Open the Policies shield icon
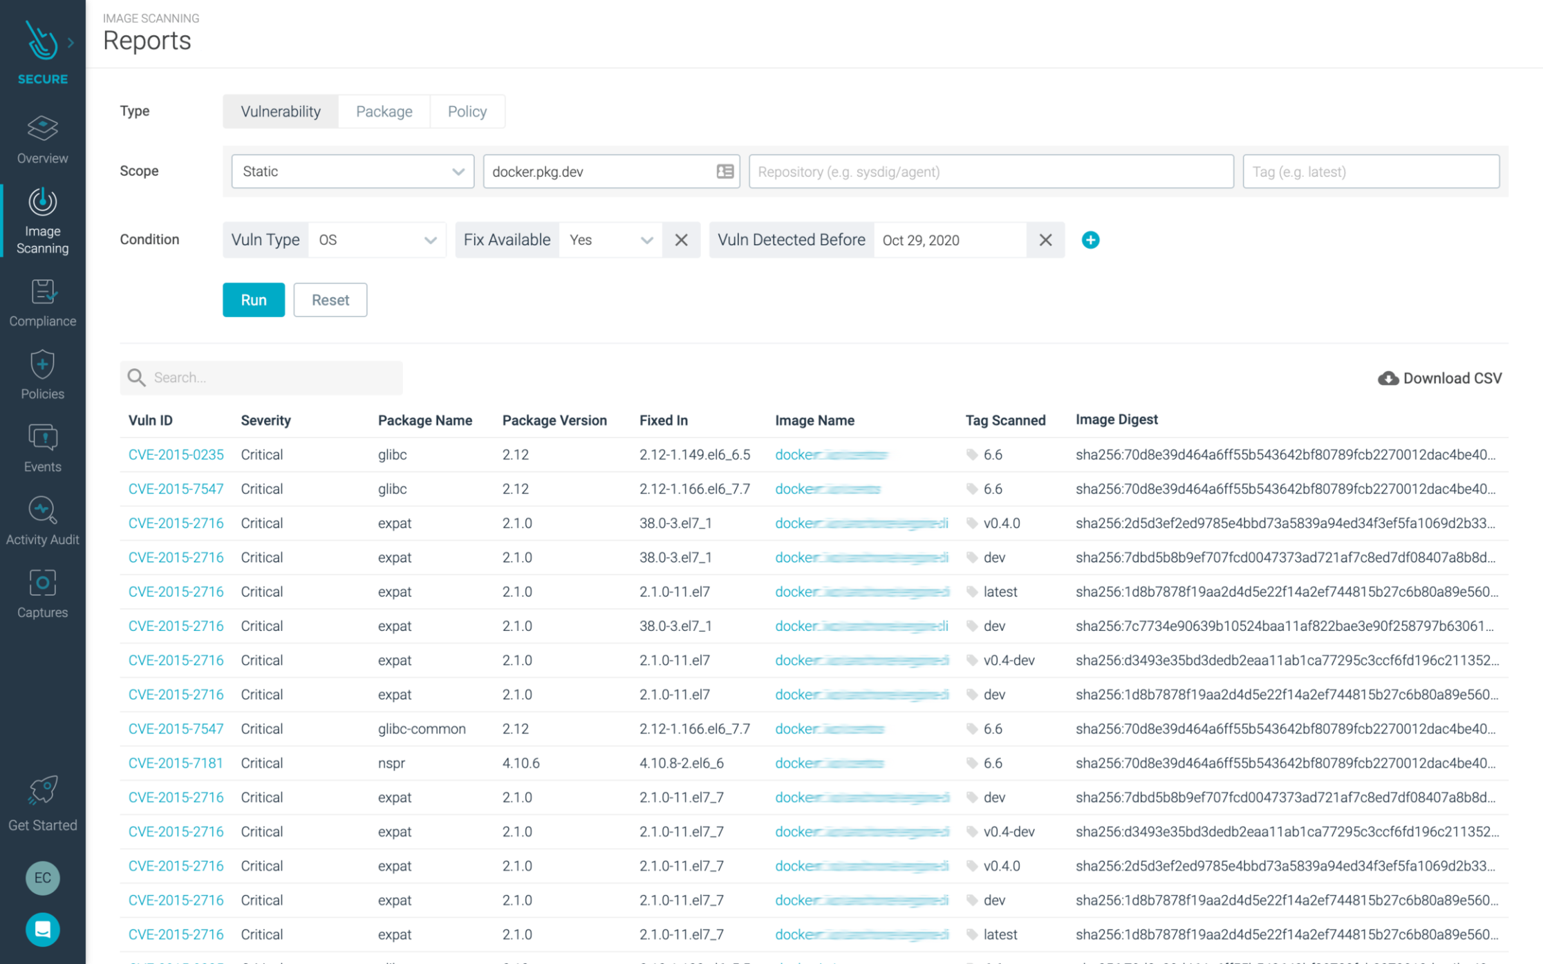Screen dimensions: 1543x964 click(x=42, y=365)
